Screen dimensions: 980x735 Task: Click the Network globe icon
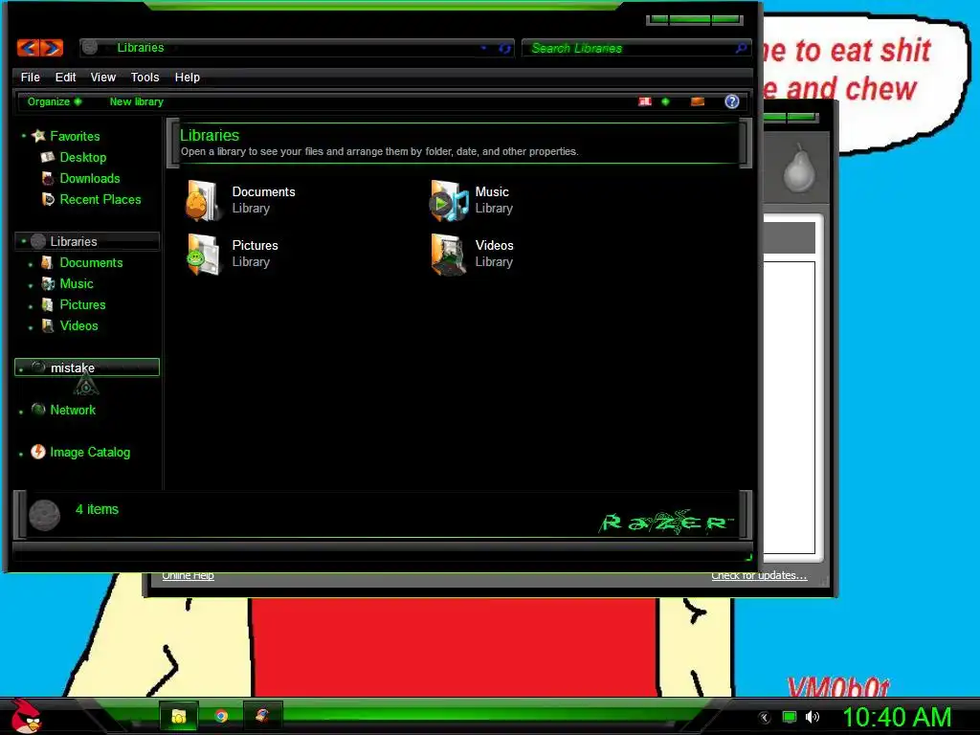[38, 410]
